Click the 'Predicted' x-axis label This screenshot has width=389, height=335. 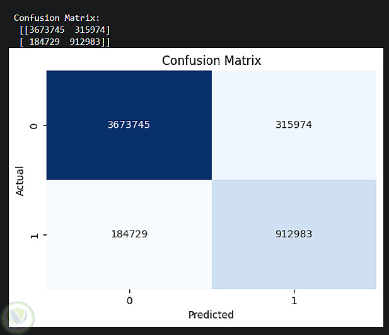[211, 314]
